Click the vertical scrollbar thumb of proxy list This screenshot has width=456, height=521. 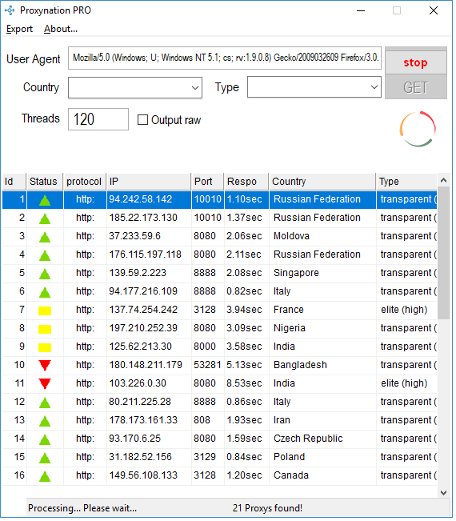(x=443, y=253)
